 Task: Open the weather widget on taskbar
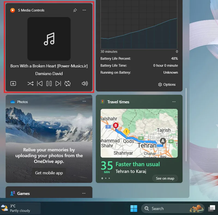(20, 208)
